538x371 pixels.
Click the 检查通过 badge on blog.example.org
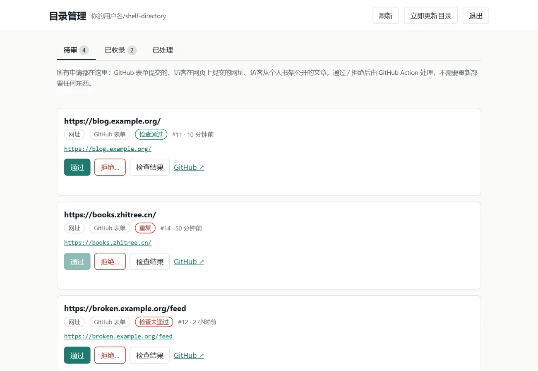151,134
